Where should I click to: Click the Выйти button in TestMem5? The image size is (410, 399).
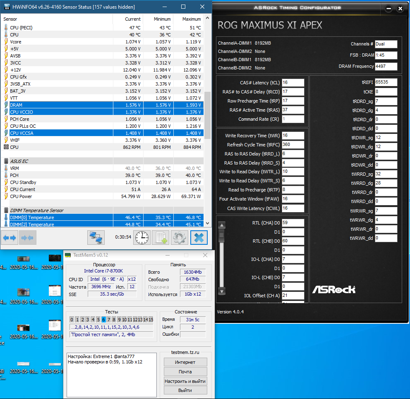[185, 390]
